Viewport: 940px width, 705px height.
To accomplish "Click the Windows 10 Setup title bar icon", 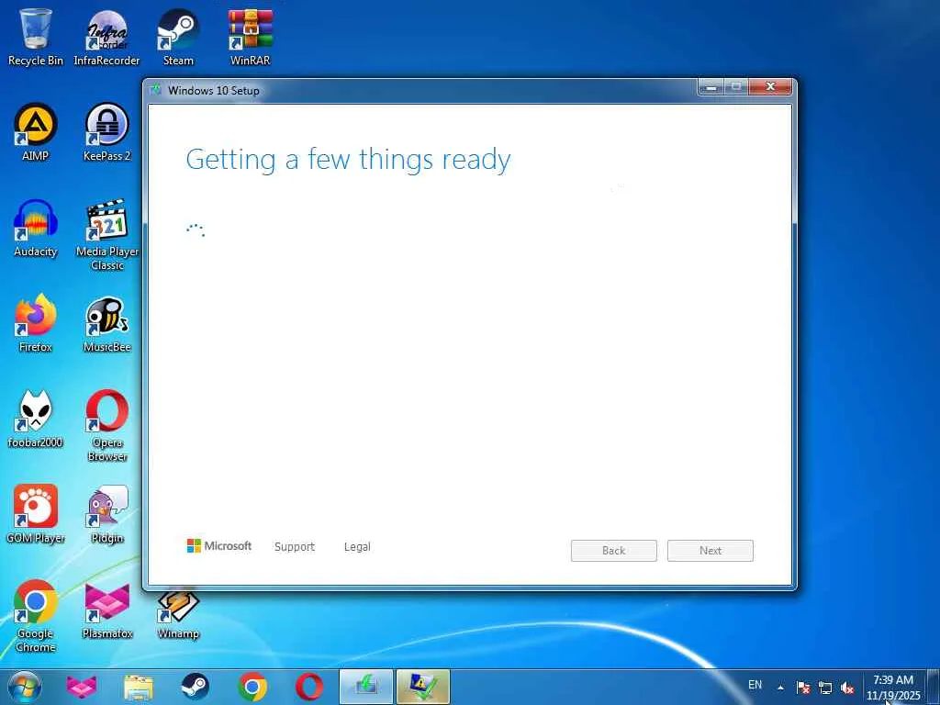I will pyautogui.click(x=156, y=90).
